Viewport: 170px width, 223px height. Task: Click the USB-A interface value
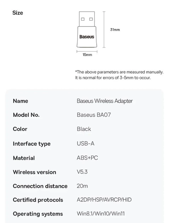pyautogui.click(x=85, y=144)
